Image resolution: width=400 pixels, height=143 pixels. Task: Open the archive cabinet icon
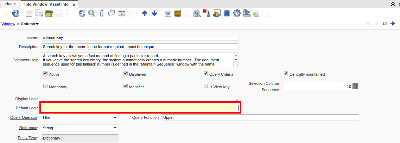tap(178, 13)
